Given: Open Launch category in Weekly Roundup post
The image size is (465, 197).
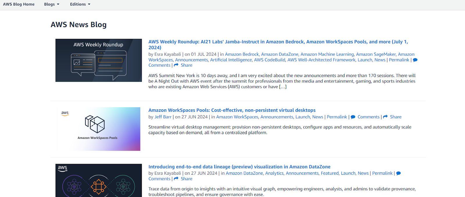Looking at the screenshot, I should coord(365,60).
